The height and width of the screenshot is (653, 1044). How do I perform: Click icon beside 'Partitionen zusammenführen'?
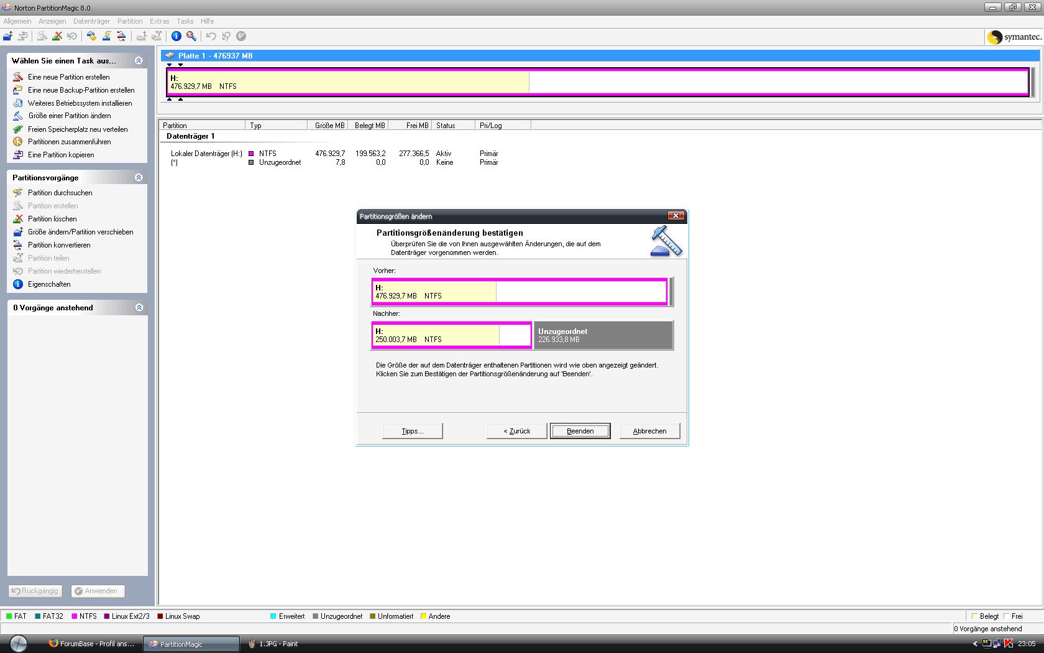click(17, 142)
